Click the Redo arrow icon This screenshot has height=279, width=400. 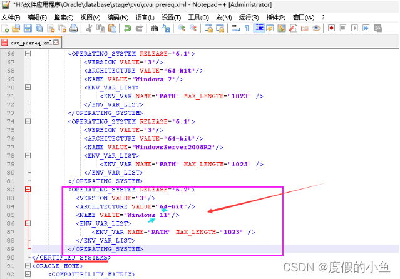coord(139,28)
